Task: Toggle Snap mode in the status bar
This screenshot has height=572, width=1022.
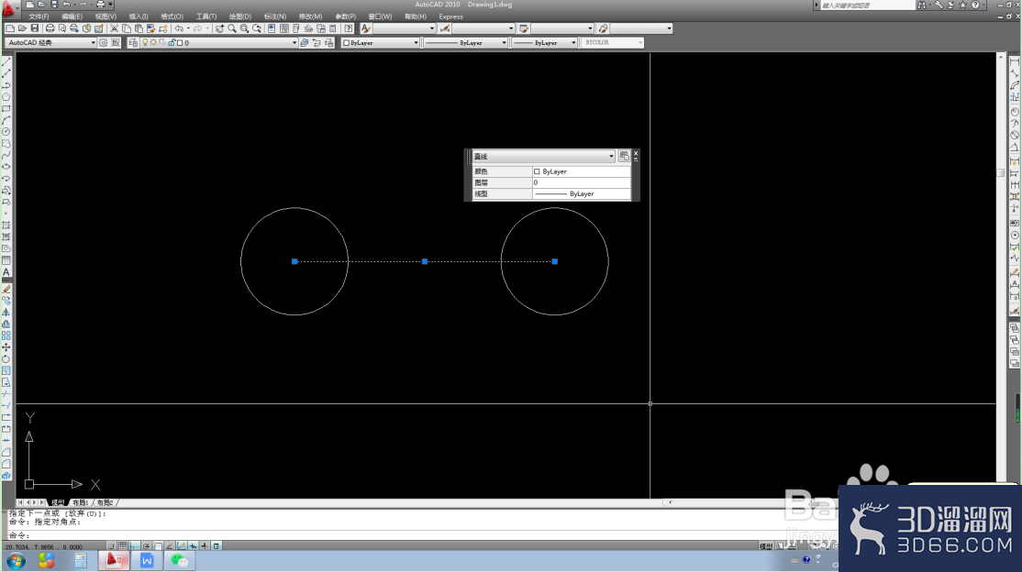Action: [111, 545]
